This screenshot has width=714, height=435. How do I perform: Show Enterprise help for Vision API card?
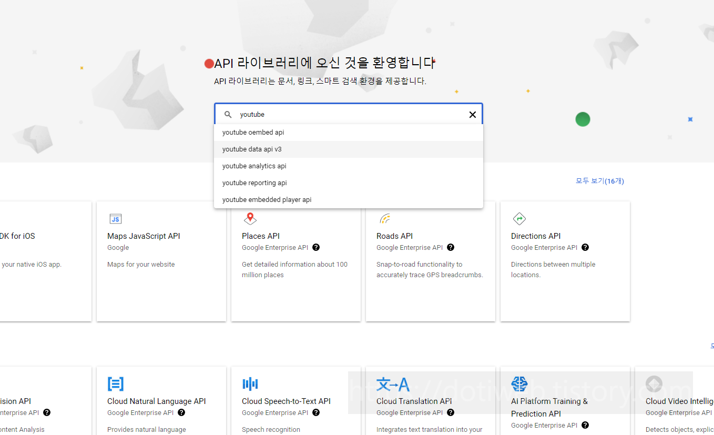click(x=47, y=412)
